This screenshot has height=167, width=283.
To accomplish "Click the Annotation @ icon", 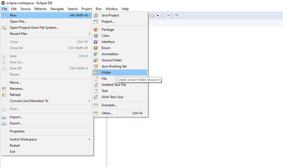I will (96, 54).
